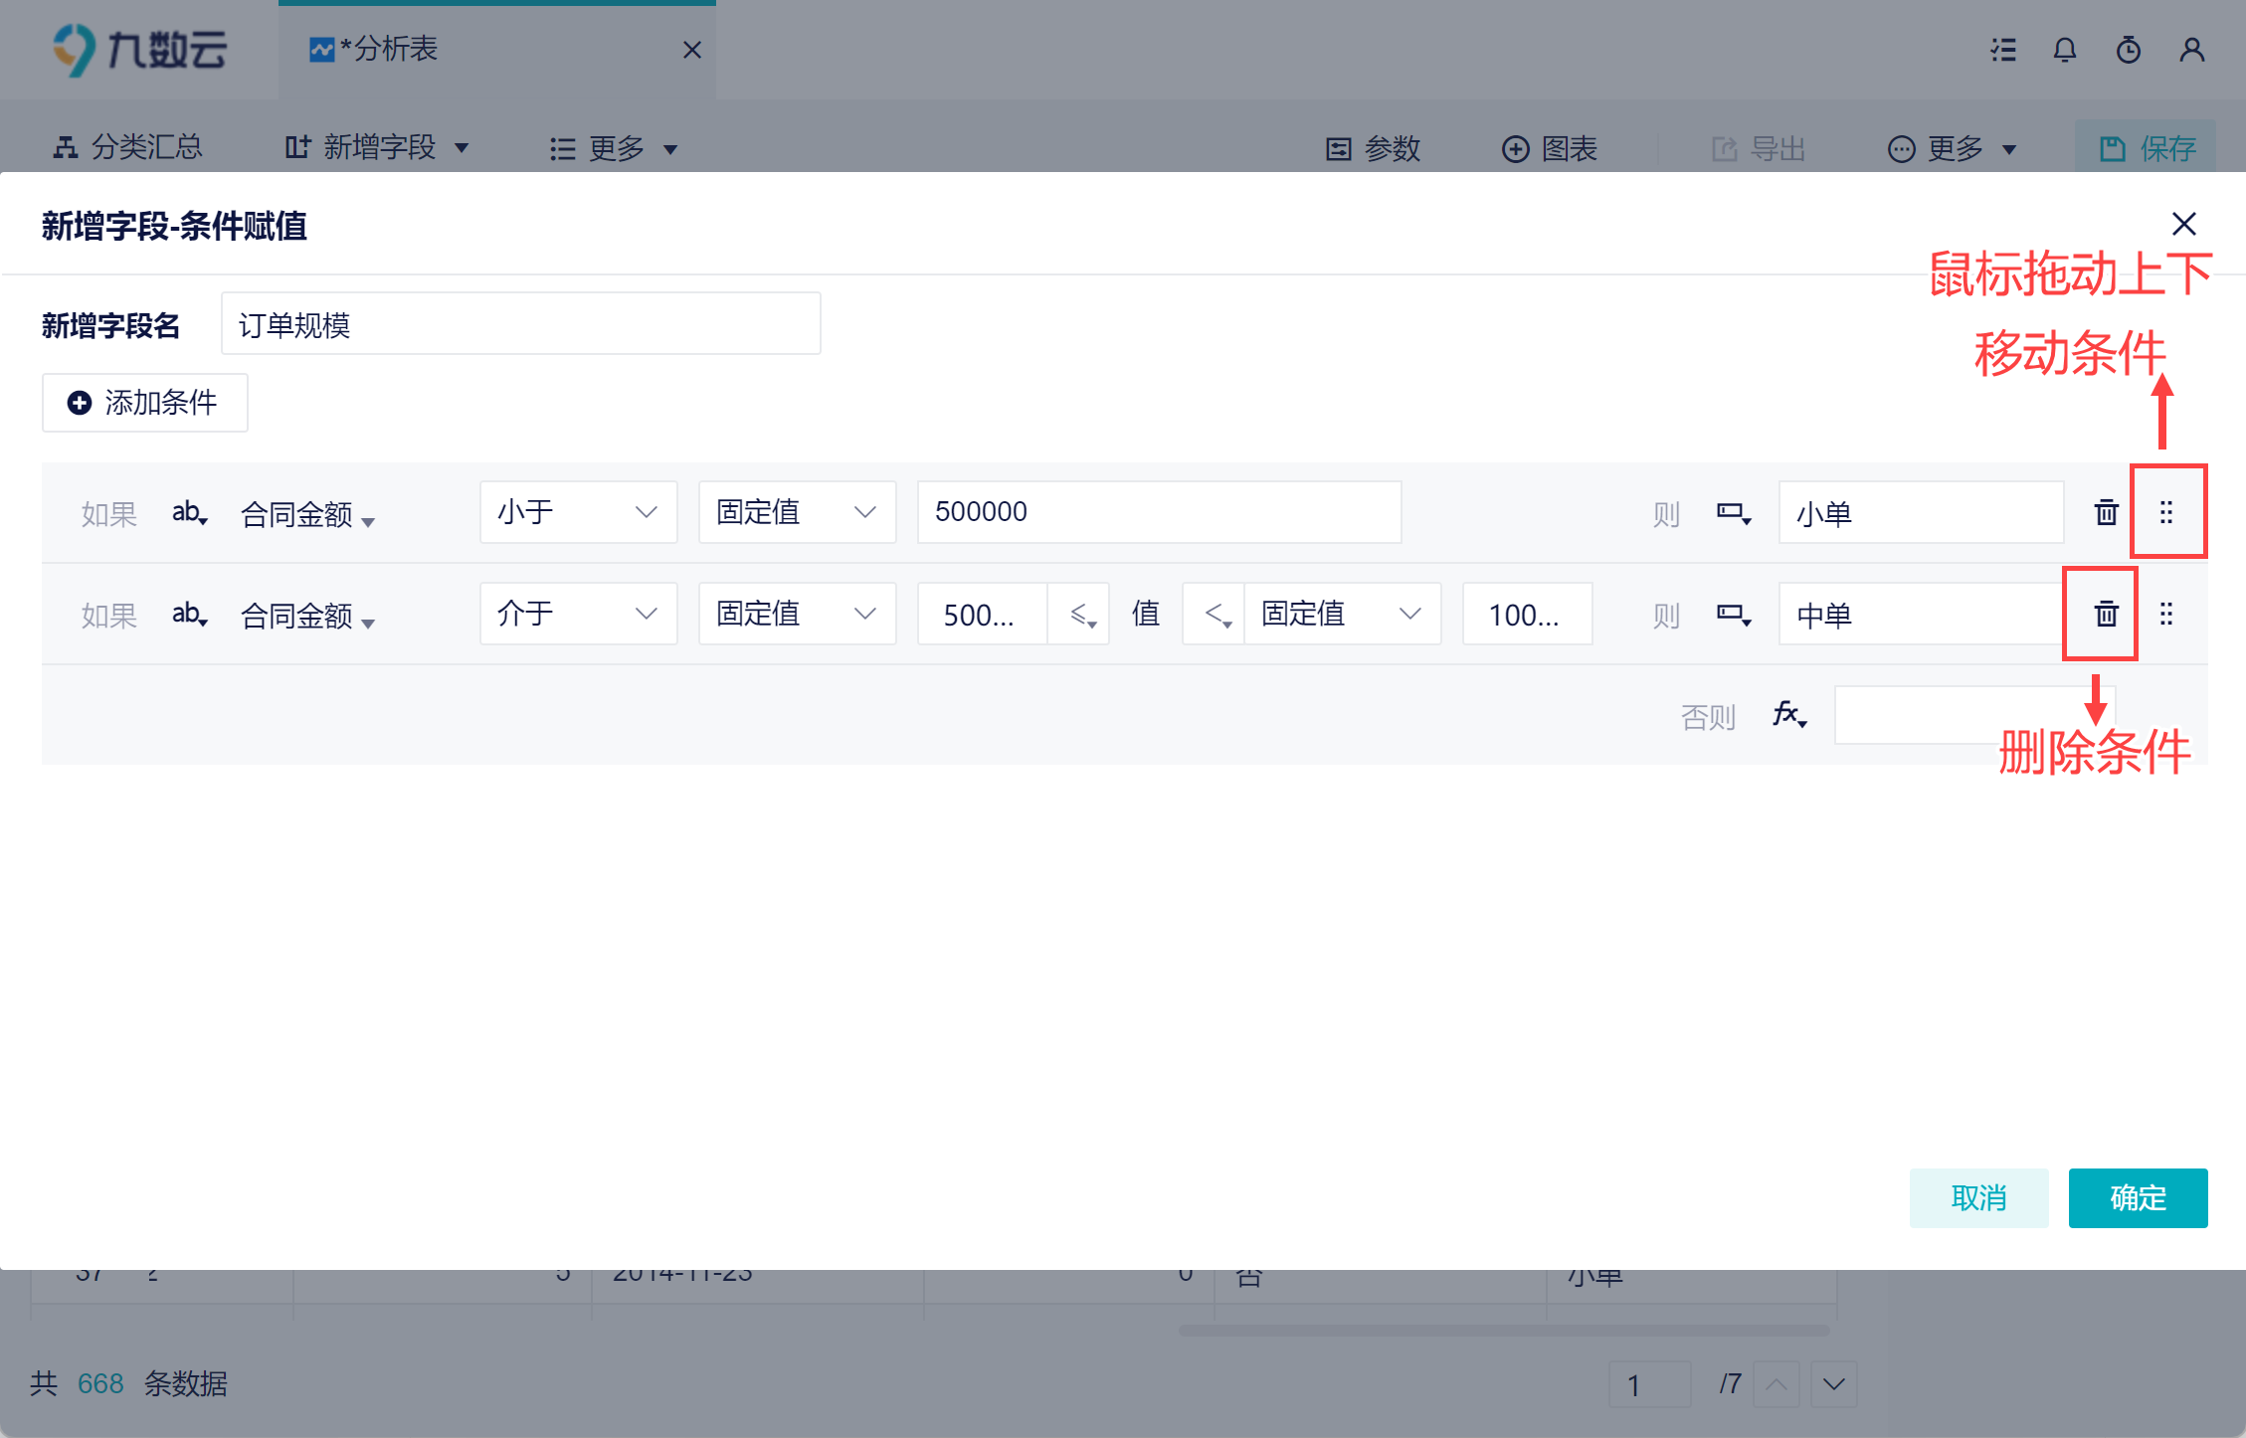The image size is (2246, 1438).
Task: Cancel the dialog with 取消
Action: point(1978,1198)
